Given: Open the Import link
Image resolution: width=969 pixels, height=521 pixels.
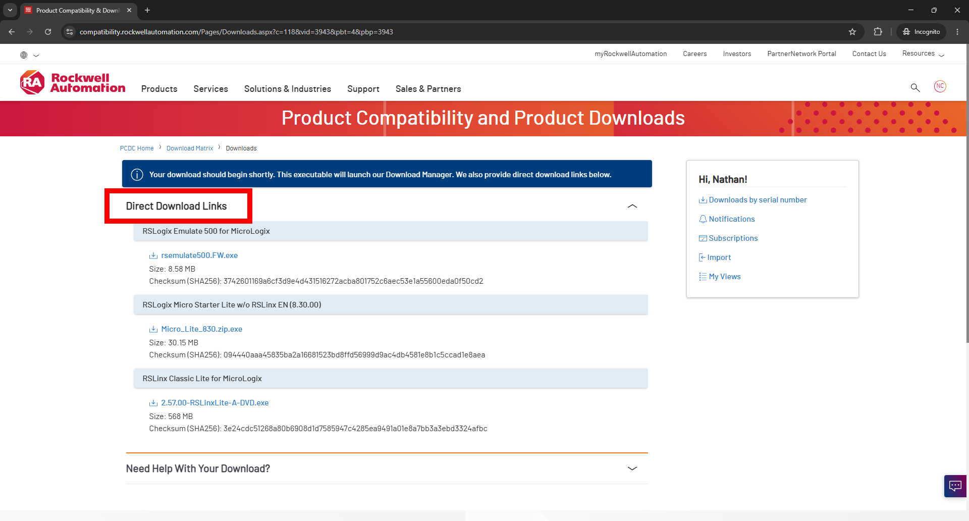Looking at the screenshot, I should [x=719, y=257].
